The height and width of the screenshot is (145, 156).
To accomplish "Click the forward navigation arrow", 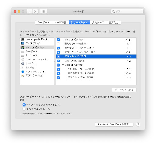I will pos(35,11).
